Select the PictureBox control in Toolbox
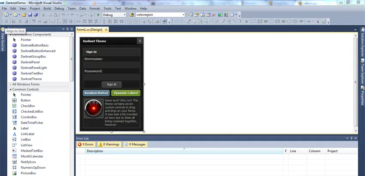 click(x=28, y=173)
